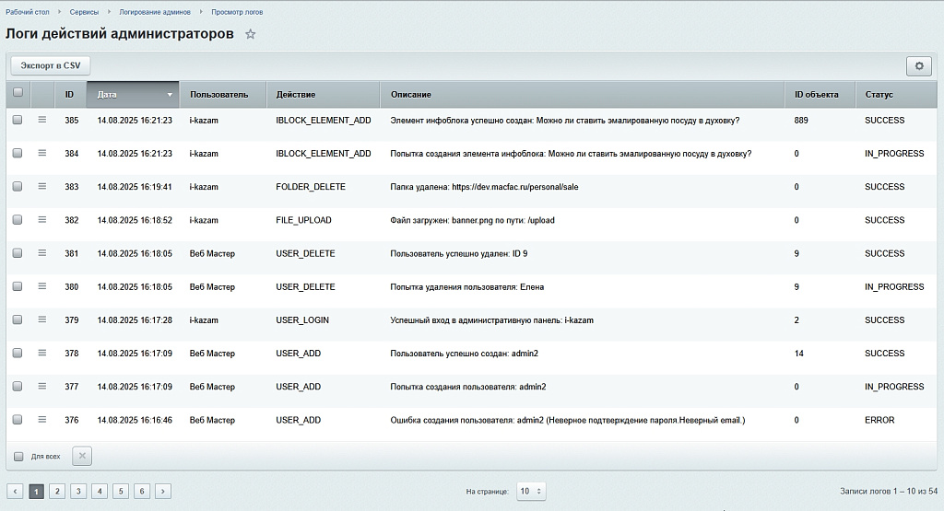
Task: Go to page 3 of logs
Action: (78, 492)
